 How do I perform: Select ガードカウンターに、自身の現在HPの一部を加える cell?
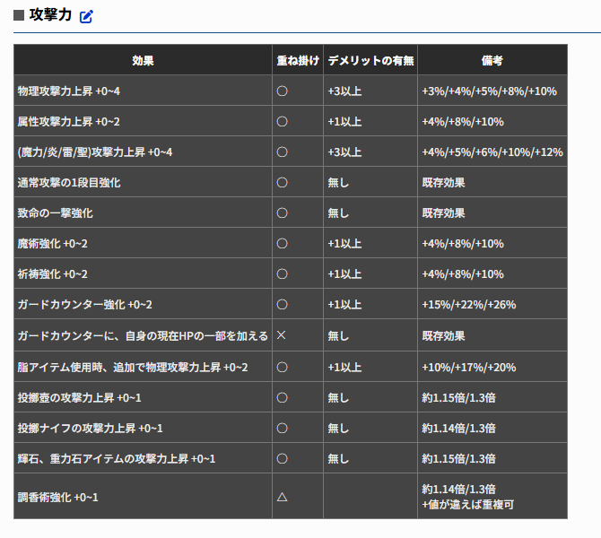(143, 335)
